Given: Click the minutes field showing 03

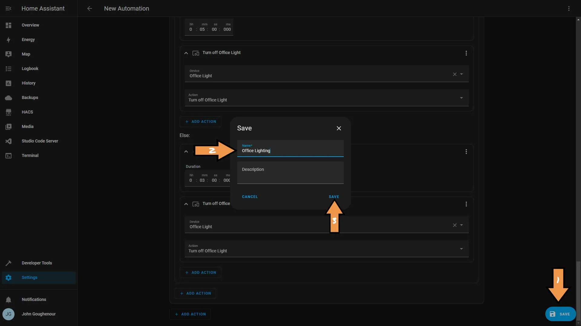Looking at the screenshot, I should point(202,180).
